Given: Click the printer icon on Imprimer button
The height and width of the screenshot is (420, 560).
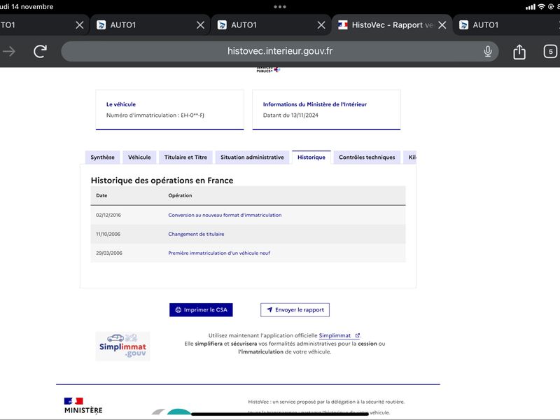Looking at the screenshot, I should (178, 309).
